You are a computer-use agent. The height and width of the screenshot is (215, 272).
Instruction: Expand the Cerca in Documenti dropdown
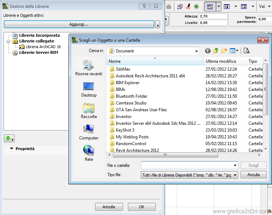click(x=196, y=51)
